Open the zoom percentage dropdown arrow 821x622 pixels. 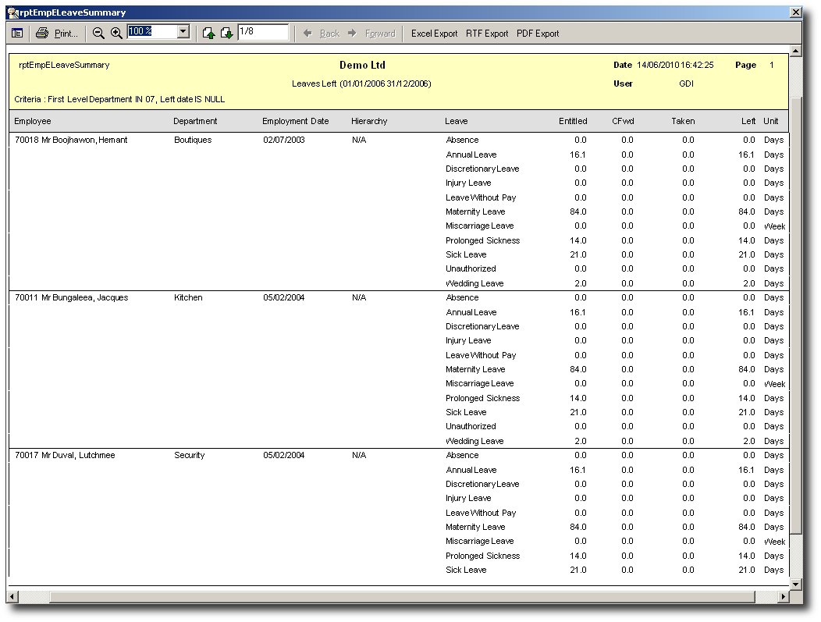(x=183, y=32)
